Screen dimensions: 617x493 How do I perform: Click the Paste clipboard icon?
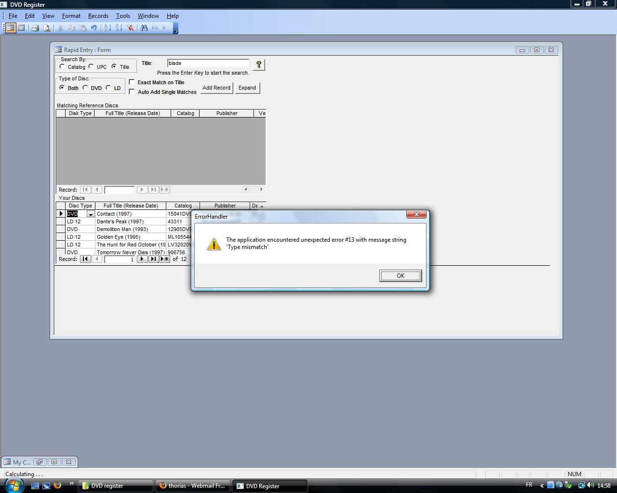[x=82, y=28]
